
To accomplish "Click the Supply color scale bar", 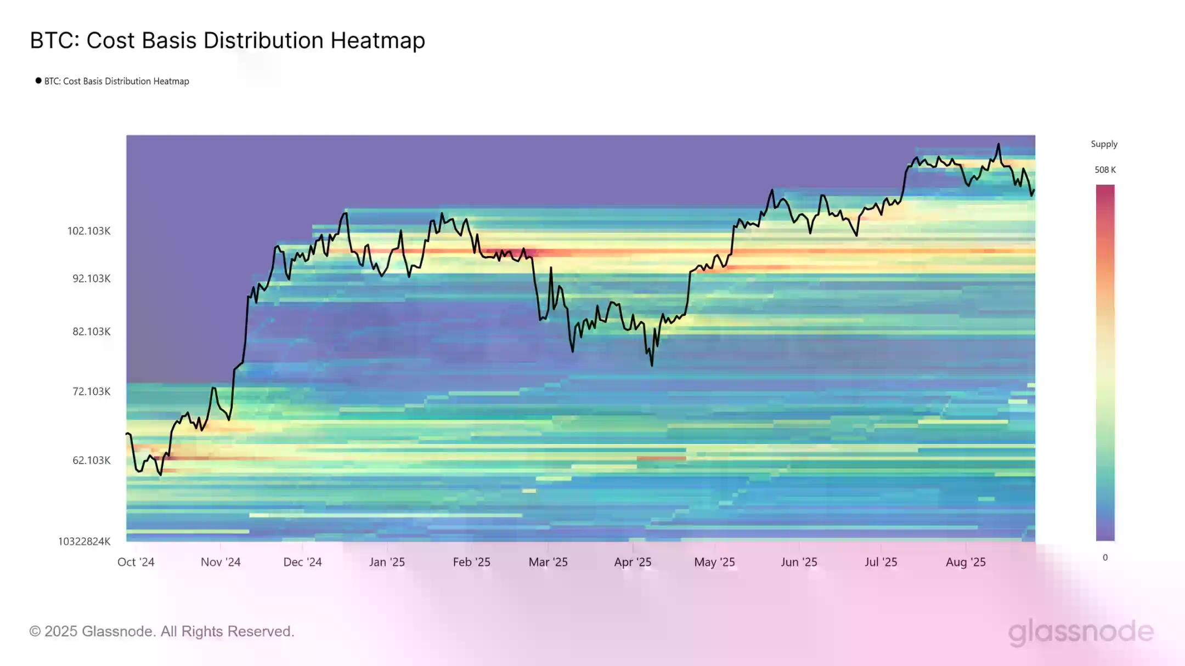I will tap(1105, 362).
